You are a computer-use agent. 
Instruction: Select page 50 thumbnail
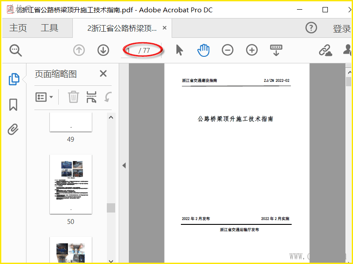71,184
